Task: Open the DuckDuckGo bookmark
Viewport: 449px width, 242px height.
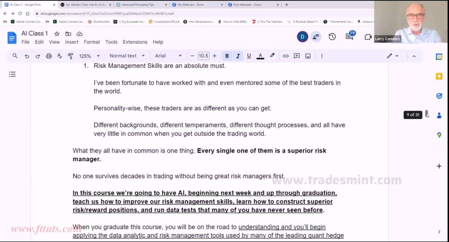Action: (99, 22)
